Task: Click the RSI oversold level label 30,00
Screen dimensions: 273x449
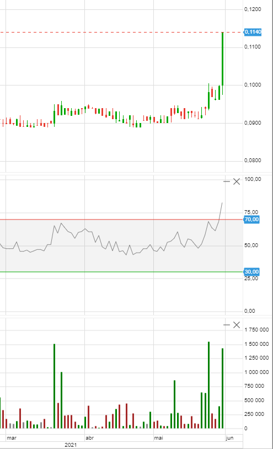Action: 251,271
